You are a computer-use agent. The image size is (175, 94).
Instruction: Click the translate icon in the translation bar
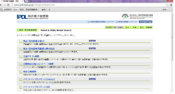point(2,10)
